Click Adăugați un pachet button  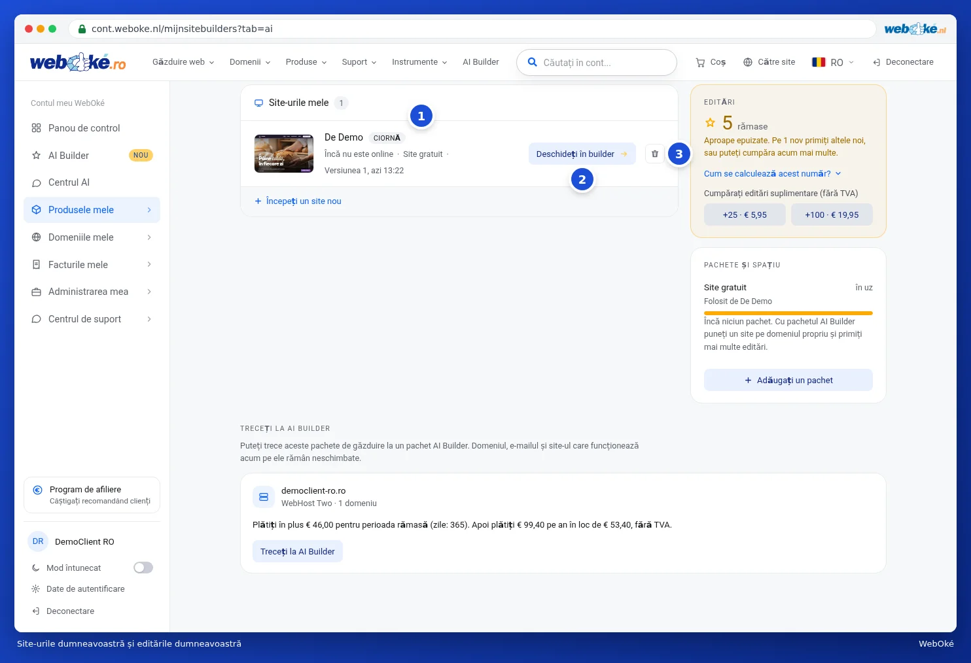(x=788, y=380)
